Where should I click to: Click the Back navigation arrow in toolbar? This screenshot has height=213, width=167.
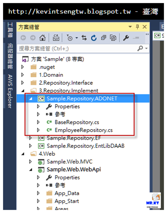pyautogui.click(x=23, y=38)
